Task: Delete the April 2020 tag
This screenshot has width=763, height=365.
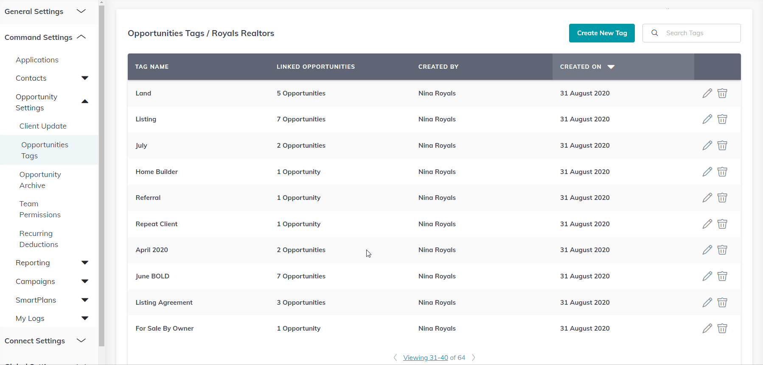Action: (722, 250)
